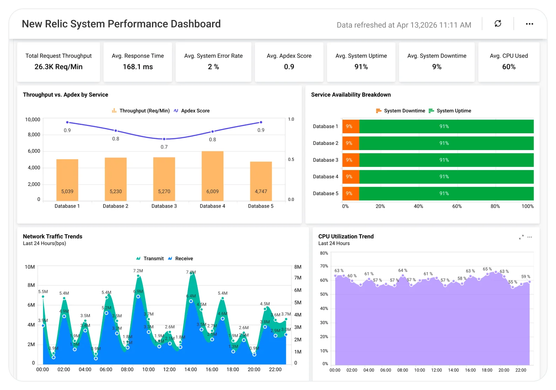
Task: Toggle the Apdex Score legend item
Action: pos(192,111)
